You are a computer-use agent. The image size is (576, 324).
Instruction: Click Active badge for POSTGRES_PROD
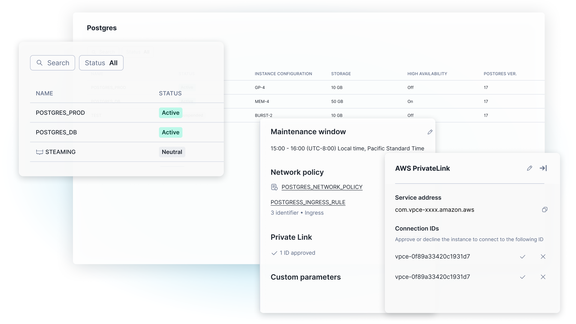pyautogui.click(x=171, y=113)
